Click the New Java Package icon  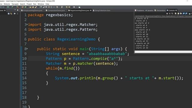22,7
